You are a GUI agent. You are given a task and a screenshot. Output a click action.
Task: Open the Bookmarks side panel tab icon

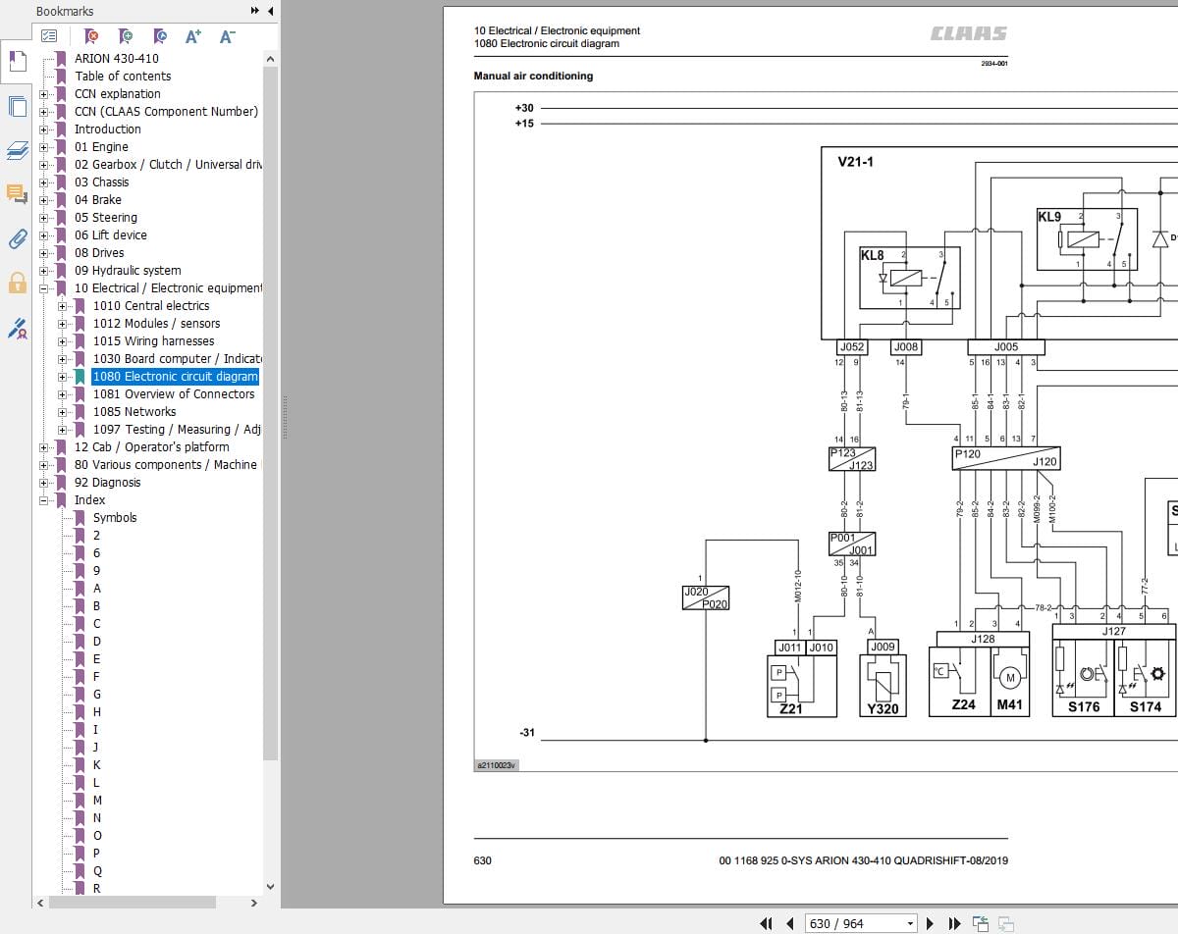coord(17,62)
